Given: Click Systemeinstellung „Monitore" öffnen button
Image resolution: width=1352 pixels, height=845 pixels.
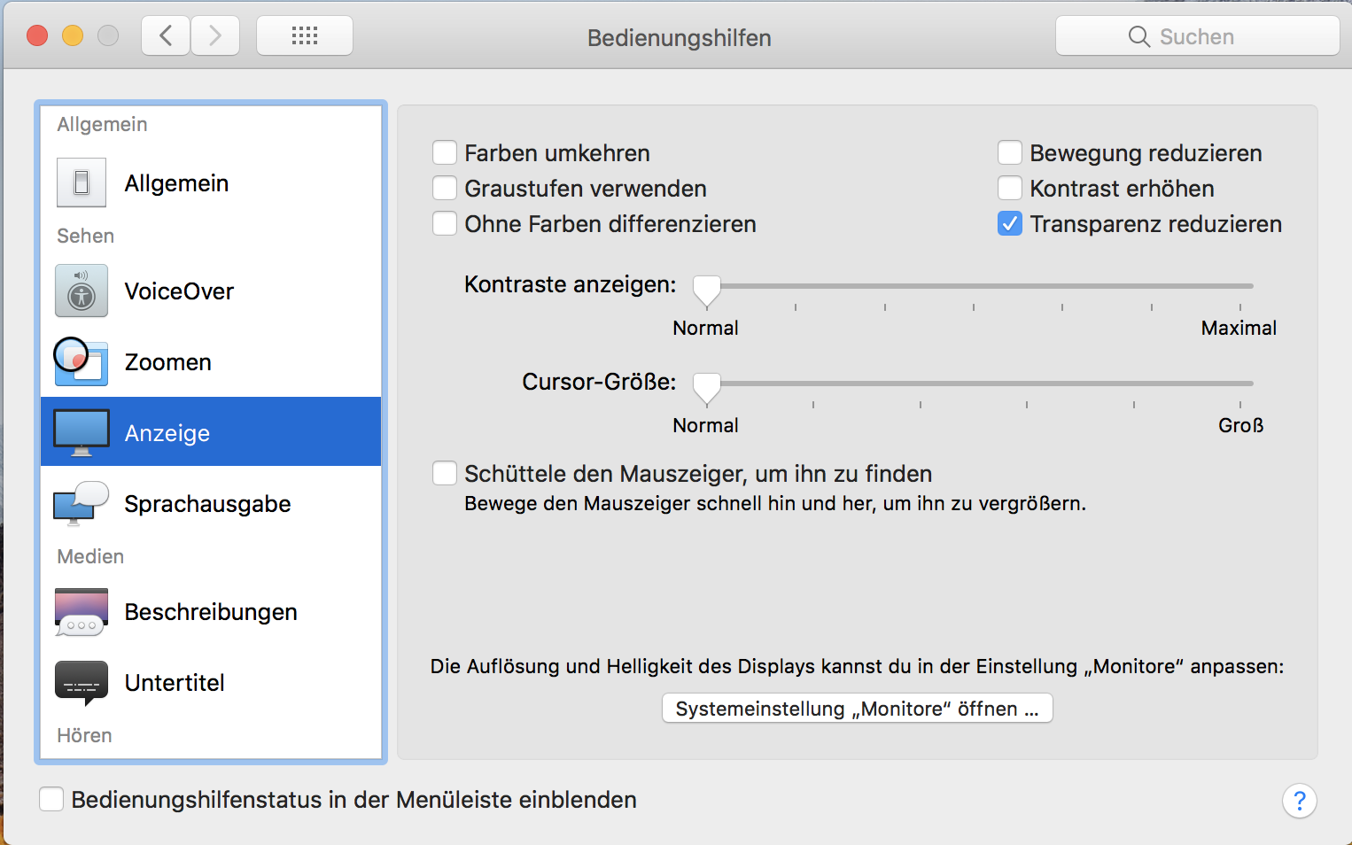Looking at the screenshot, I should [x=857, y=709].
